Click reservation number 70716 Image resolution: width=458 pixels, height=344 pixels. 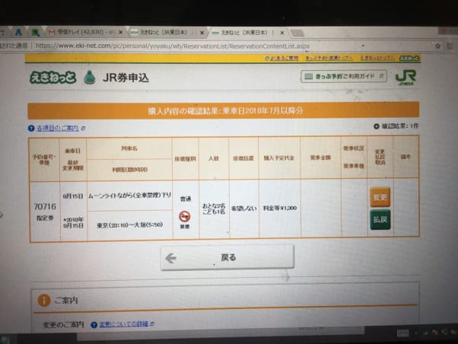45,207
